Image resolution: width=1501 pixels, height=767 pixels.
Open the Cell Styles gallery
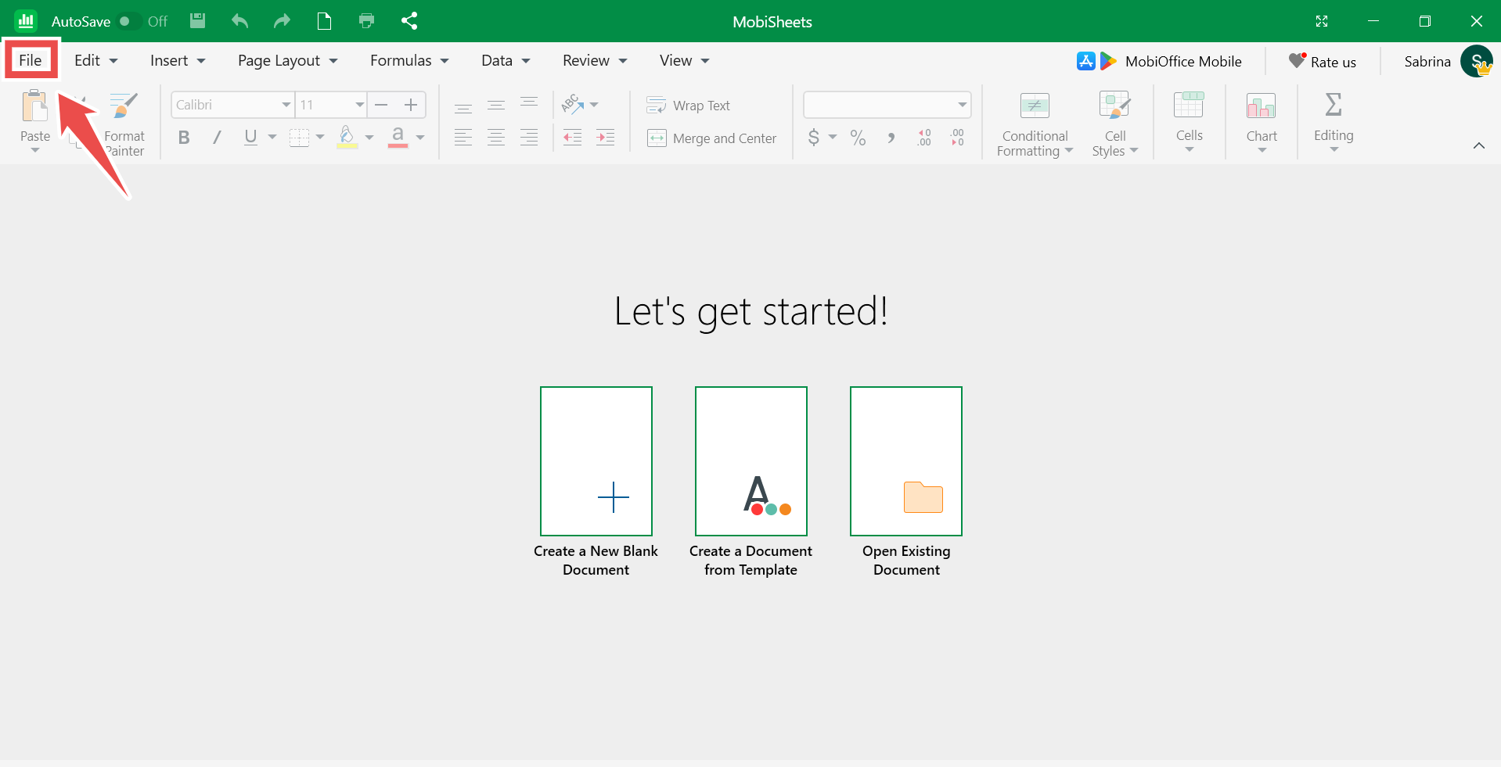(1115, 124)
